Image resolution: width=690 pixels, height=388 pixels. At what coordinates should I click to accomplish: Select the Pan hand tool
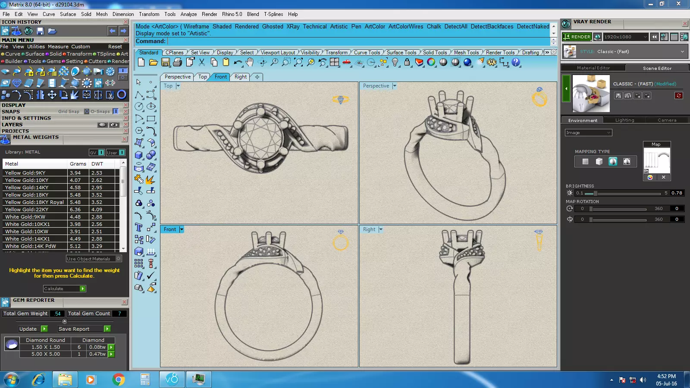[x=250, y=63]
